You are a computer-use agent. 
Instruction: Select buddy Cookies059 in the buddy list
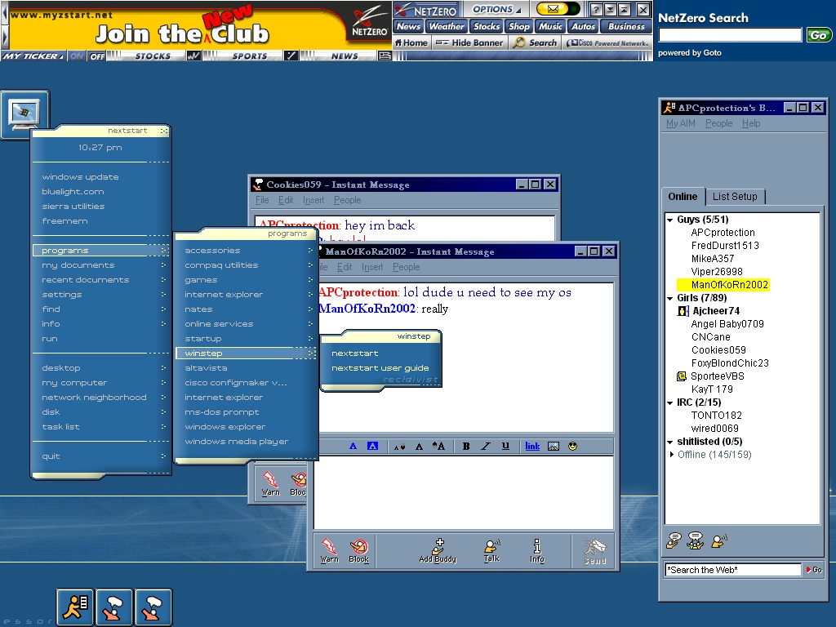pyautogui.click(x=718, y=349)
